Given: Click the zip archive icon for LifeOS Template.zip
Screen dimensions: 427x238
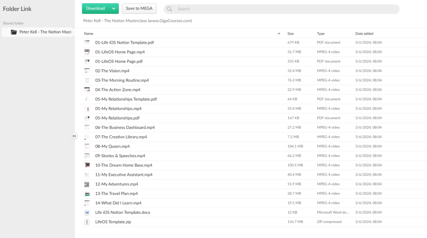Looking at the screenshot, I should coord(87,222).
